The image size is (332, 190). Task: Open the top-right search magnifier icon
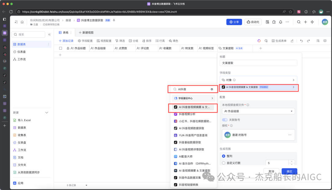click(x=298, y=22)
